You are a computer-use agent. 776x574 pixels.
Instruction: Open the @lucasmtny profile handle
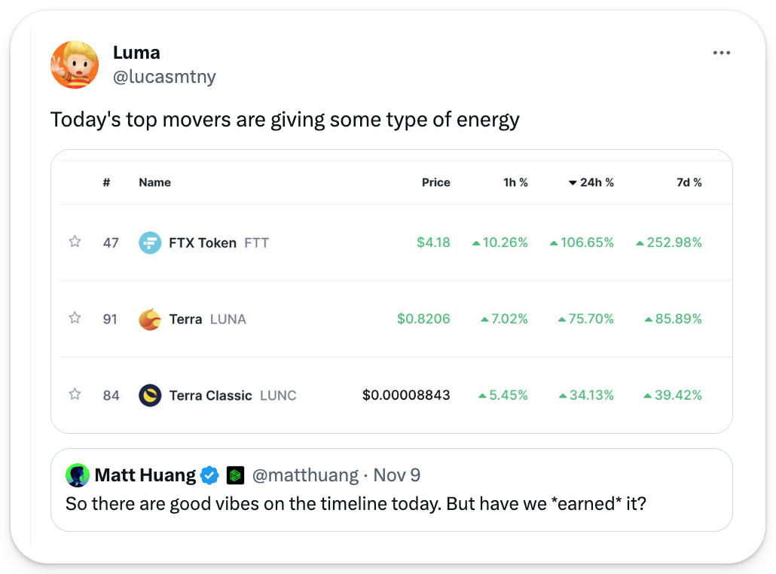(164, 77)
